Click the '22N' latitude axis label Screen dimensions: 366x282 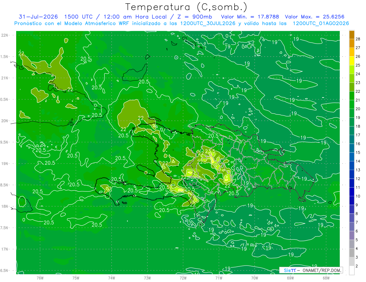coord(5,35)
